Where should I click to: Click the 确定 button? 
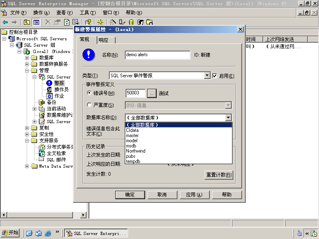130,195
